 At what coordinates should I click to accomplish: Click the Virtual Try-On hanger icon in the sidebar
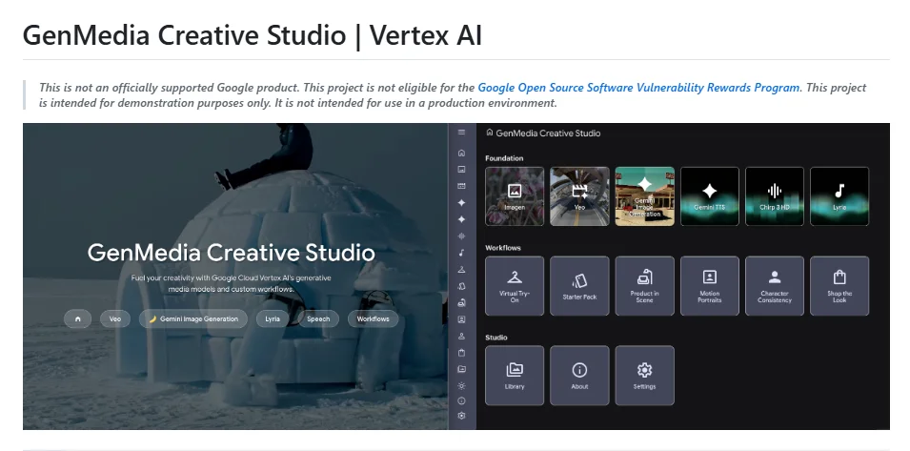(461, 269)
